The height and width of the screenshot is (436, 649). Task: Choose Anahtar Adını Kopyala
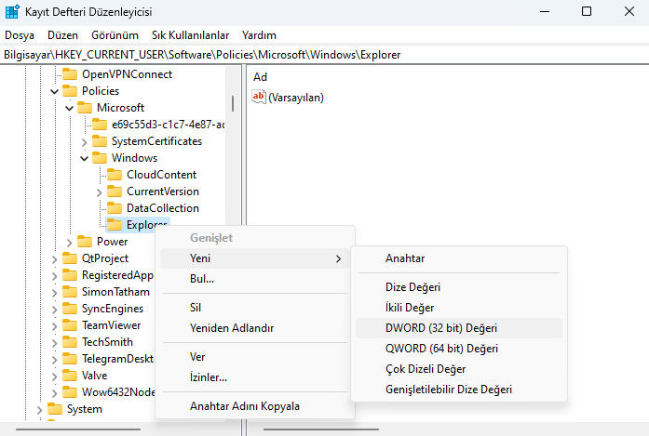(244, 406)
